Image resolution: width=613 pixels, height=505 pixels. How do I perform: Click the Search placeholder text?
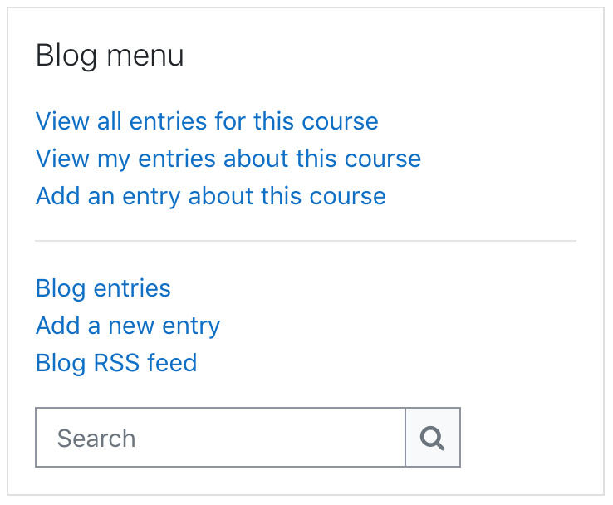[96, 438]
